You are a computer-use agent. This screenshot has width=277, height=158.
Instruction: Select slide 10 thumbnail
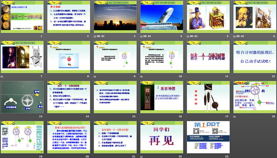pos(162,57)
